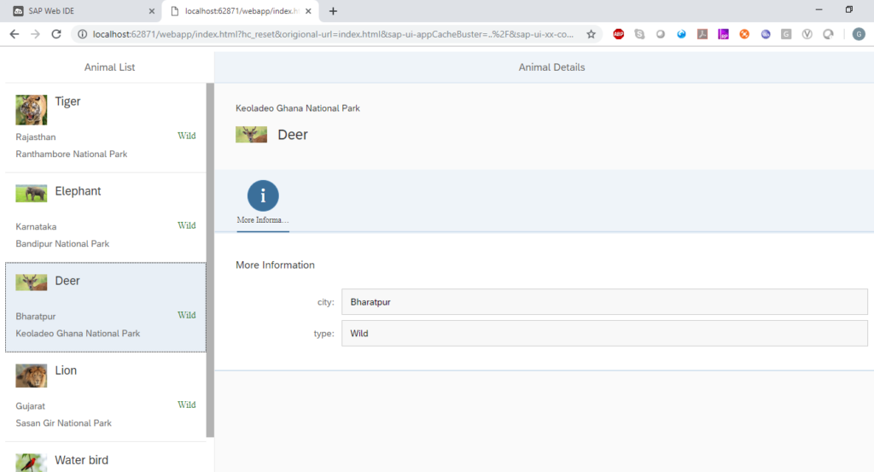Screen dimensions: 874x472
Task: Select Elephant in the animal list
Action: [x=105, y=218]
